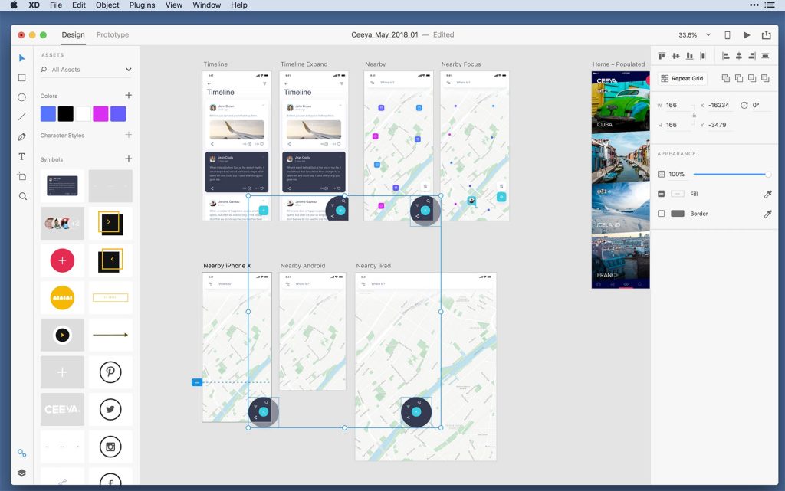
Task: Click the Align top edges icon
Action: pos(662,55)
